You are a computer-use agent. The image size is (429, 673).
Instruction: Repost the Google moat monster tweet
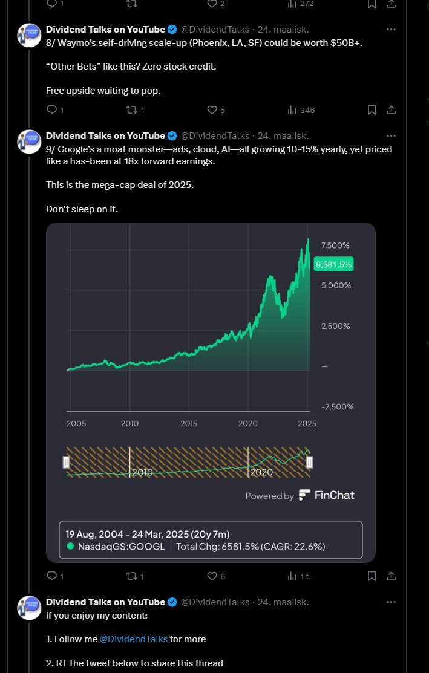pos(135,576)
